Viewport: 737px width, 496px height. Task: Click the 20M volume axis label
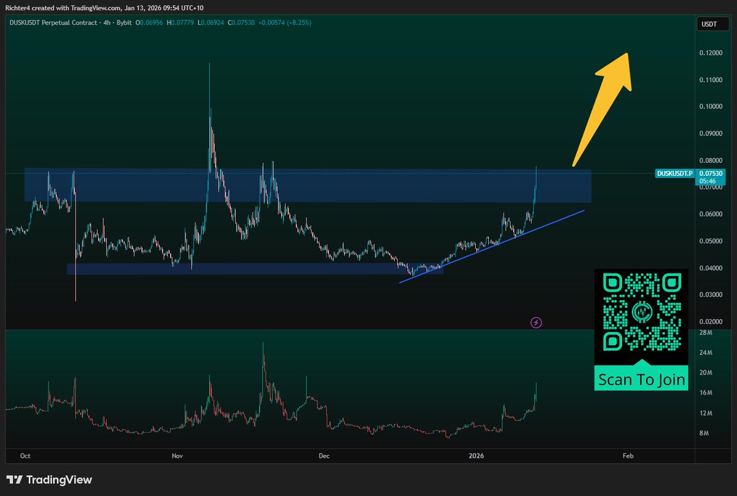[705, 373]
